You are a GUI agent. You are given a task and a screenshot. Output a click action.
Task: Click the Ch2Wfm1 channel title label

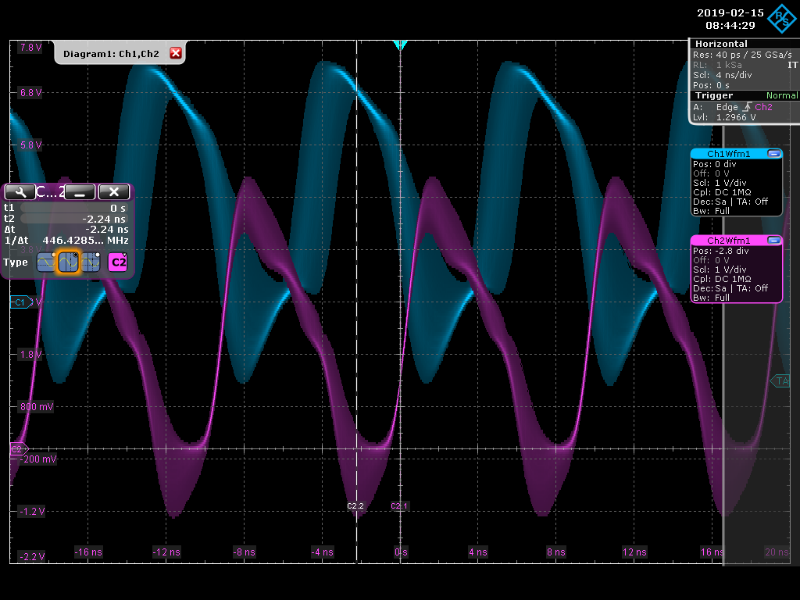pos(728,241)
